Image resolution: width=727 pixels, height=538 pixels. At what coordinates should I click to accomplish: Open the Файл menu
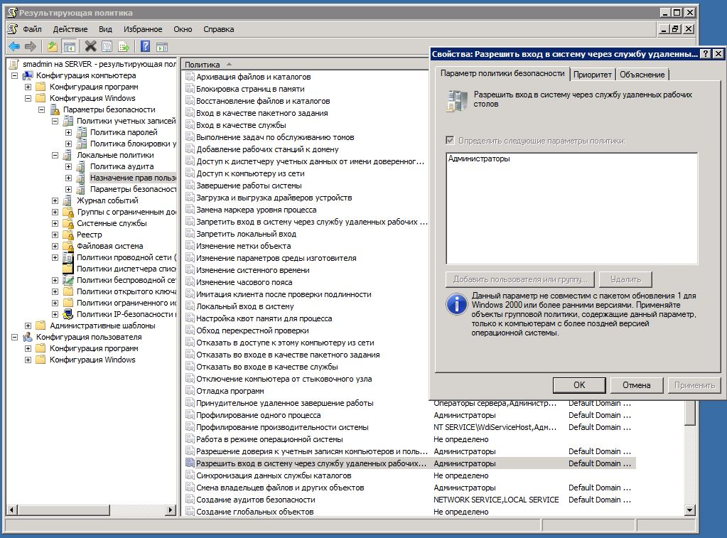tap(32, 29)
